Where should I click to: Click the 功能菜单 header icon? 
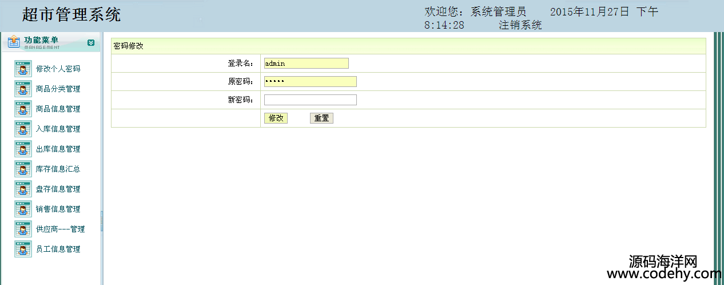coord(14,42)
